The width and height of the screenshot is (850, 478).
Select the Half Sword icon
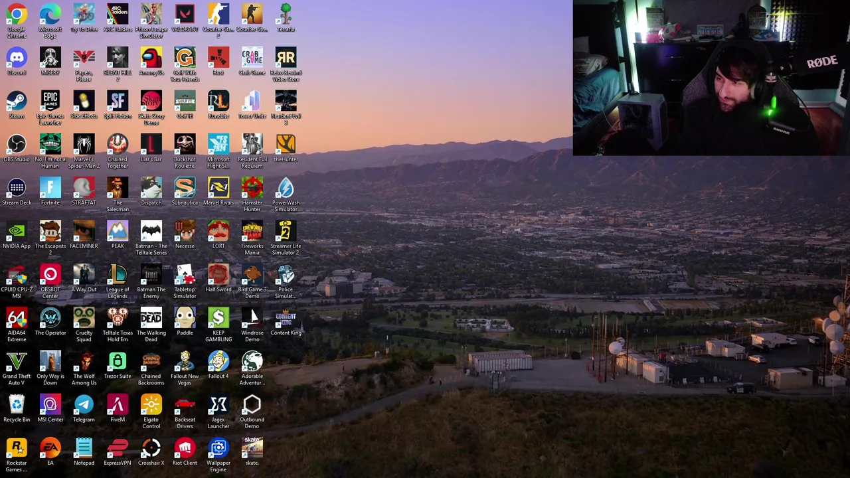[x=218, y=274]
